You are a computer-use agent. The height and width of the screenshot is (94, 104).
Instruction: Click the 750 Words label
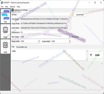(x=75, y=37)
